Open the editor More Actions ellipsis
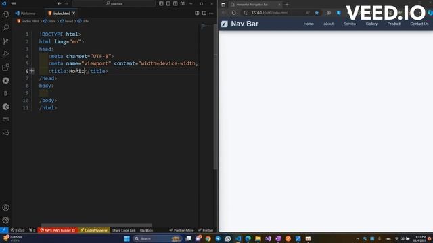 [211, 13]
